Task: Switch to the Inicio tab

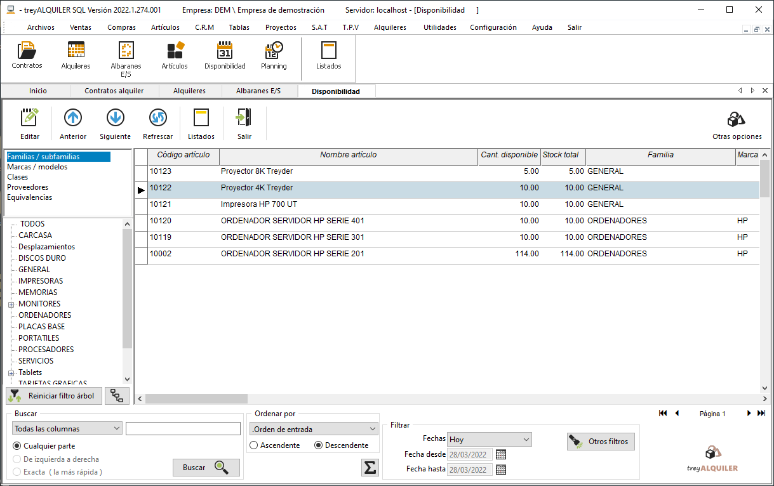Action: (37, 91)
